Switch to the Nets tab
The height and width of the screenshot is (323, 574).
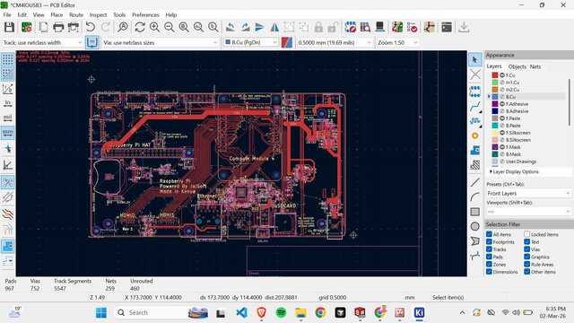click(535, 66)
